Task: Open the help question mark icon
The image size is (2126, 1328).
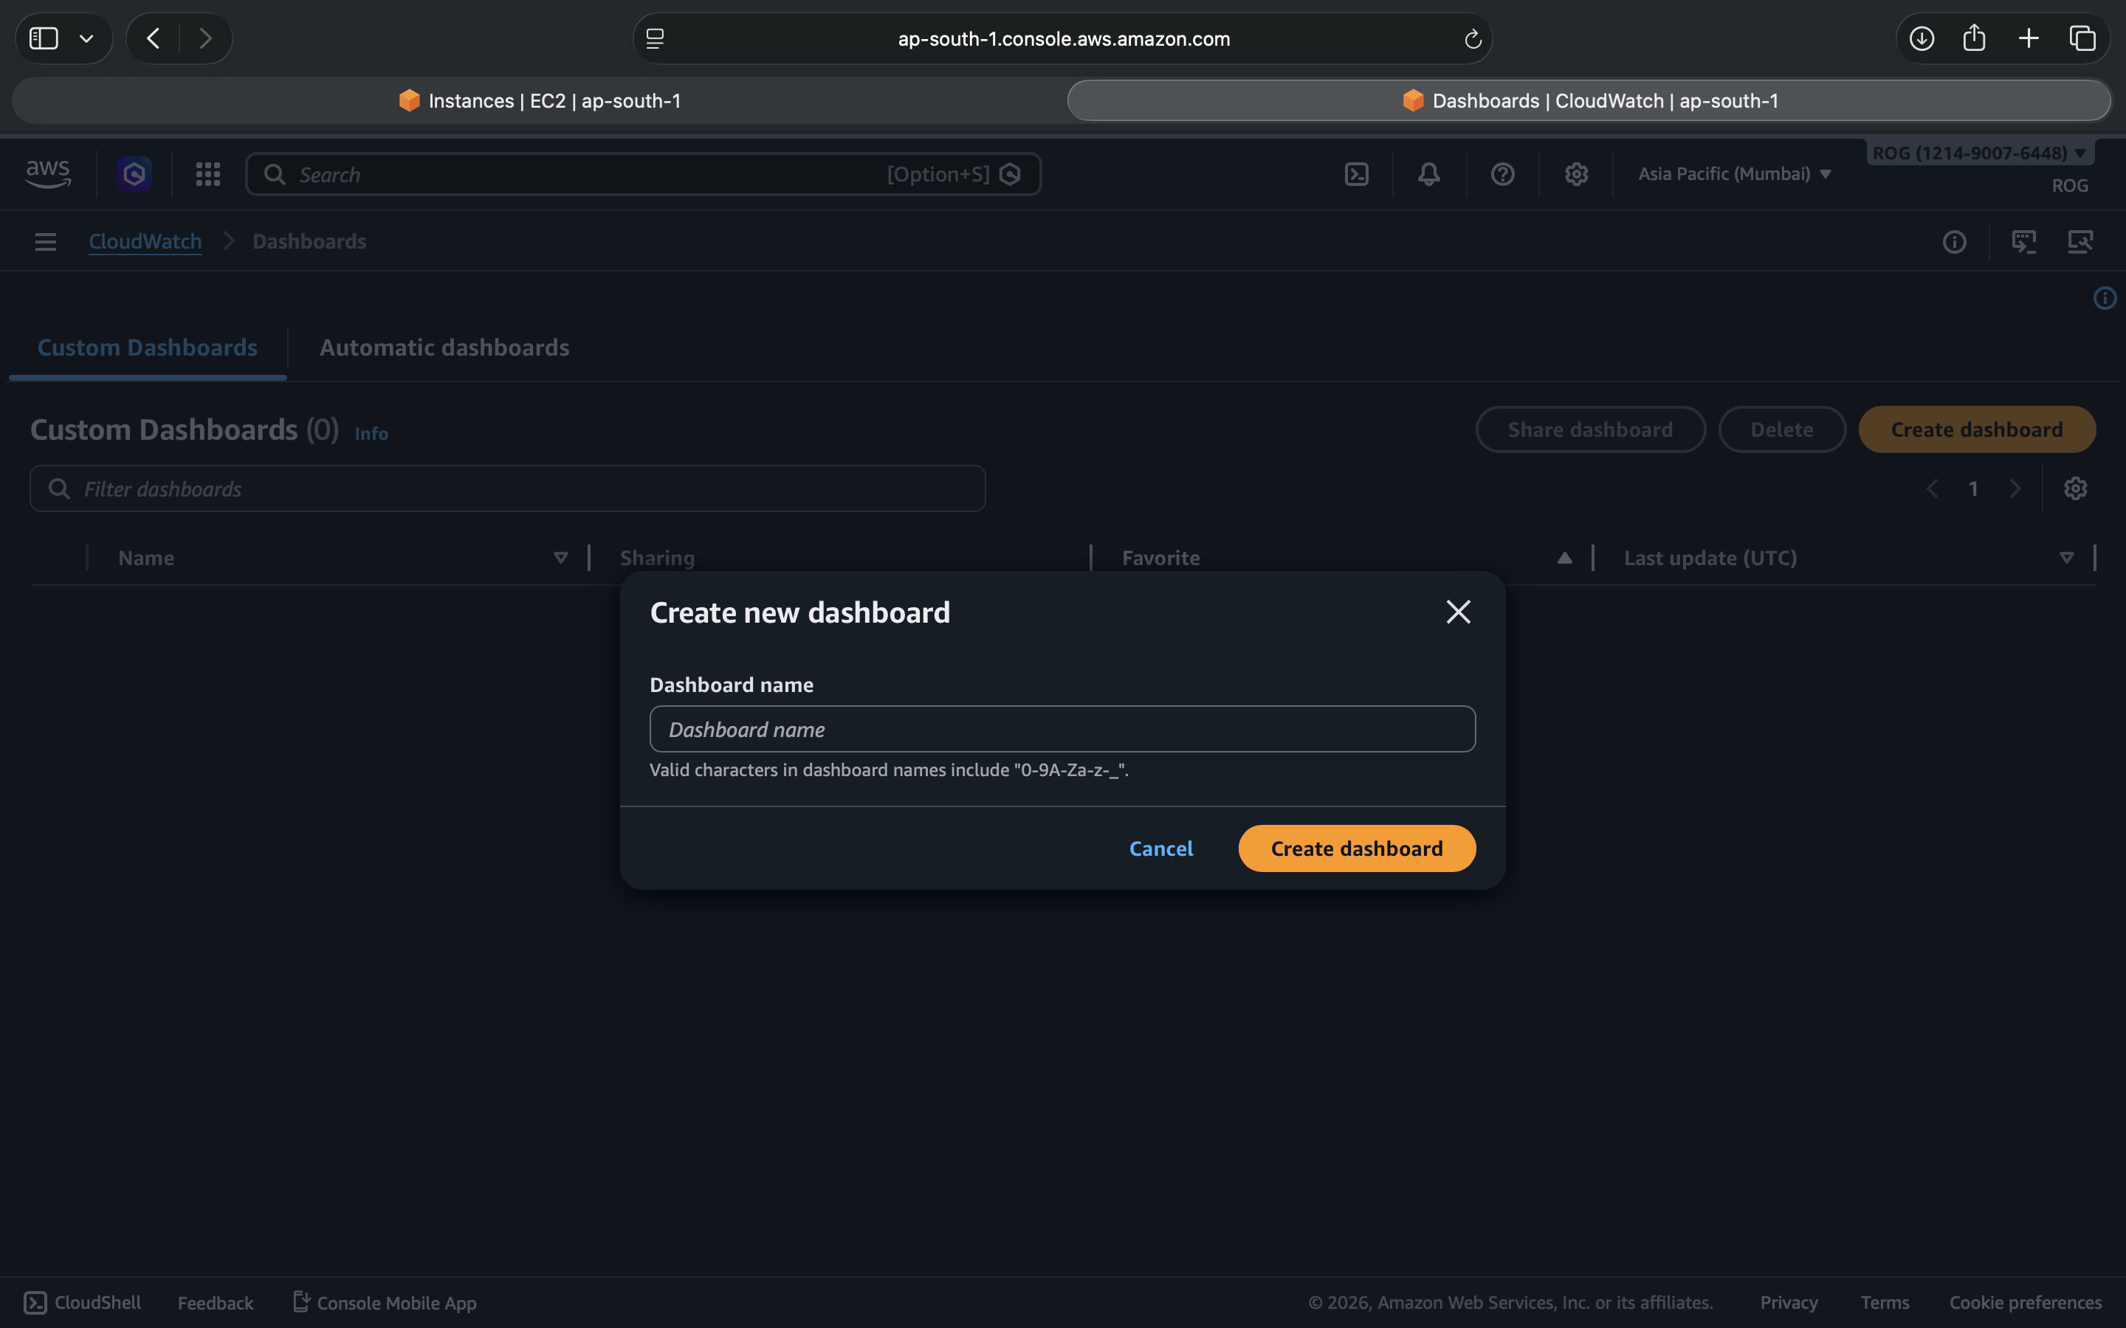Action: pos(1502,174)
